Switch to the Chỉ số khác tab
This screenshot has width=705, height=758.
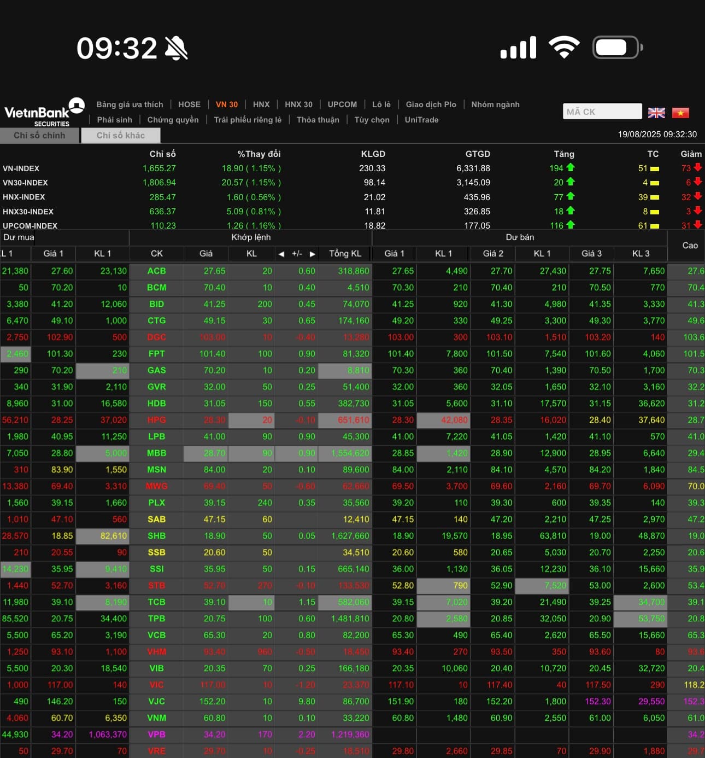click(121, 135)
